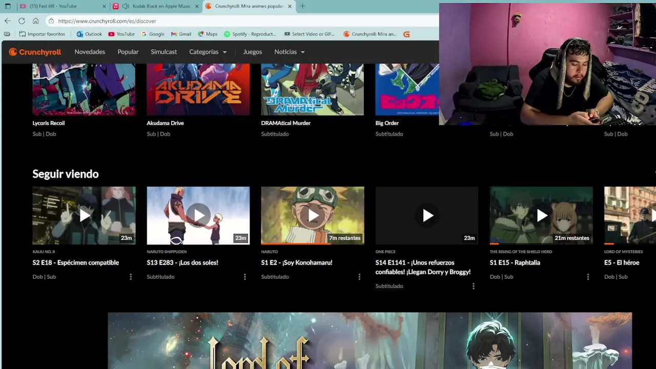Screen dimensions: 656x369
Task: Play Shield Hero S1 E15 Raphtalia
Action: tap(541, 215)
